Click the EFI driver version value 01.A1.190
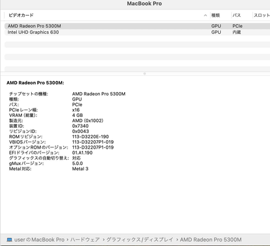The image size is (270, 246). 82,153
